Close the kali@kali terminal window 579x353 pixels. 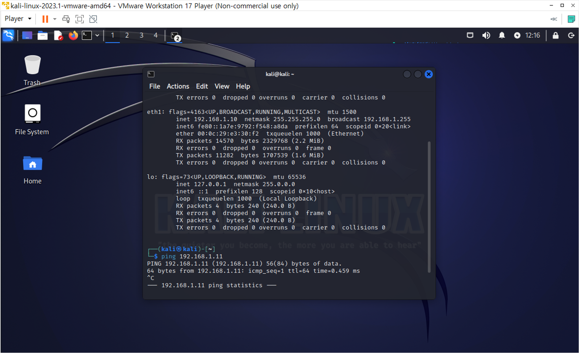tap(429, 74)
